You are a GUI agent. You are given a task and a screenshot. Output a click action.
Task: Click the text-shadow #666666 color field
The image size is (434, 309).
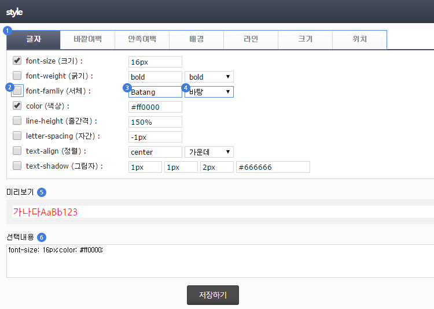[273, 167]
